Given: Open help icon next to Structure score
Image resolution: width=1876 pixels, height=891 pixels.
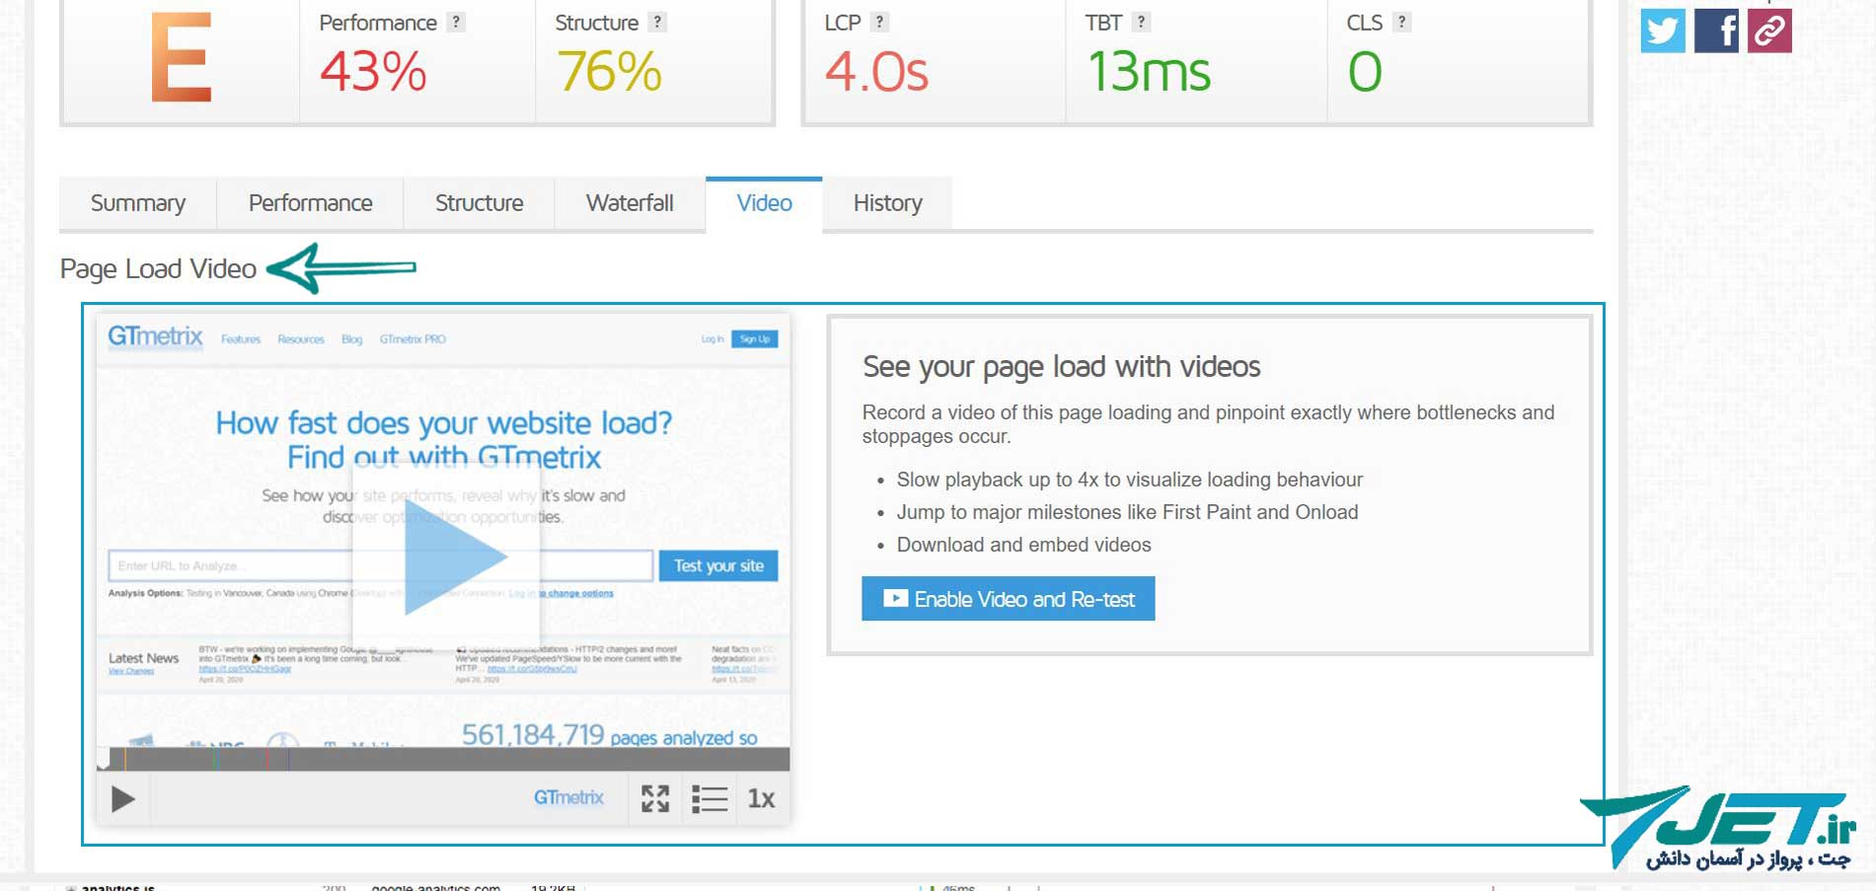Looking at the screenshot, I should [x=657, y=22].
